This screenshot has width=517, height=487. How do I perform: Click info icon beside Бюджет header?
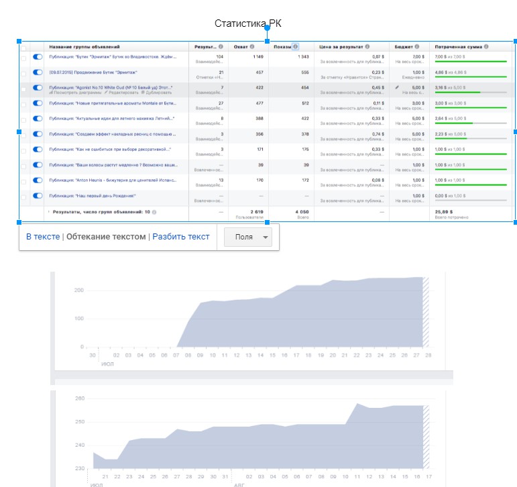click(417, 47)
